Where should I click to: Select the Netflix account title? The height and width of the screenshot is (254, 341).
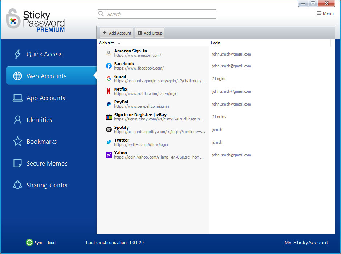[x=121, y=89]
